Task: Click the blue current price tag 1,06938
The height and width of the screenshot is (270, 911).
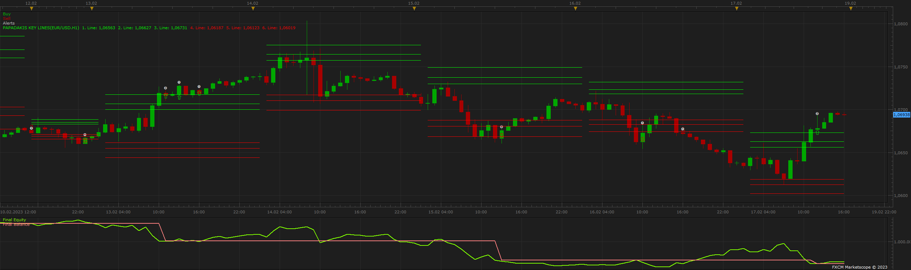Action: 901,115
